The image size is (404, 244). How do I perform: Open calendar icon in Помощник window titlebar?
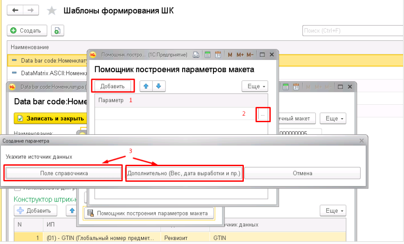pyautogui.click(x=218, y=55)
